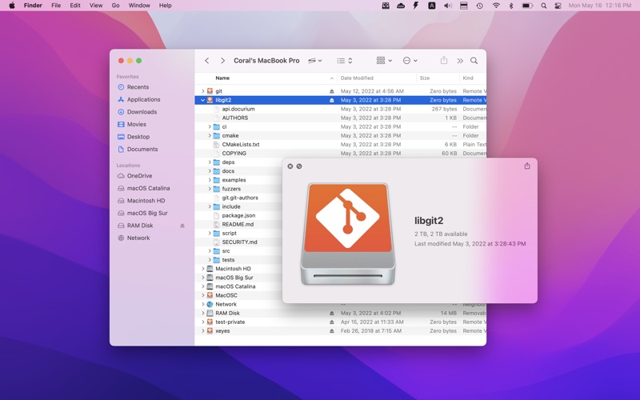Eject RAM Disk from the sidebar
The height and width of the screenshot is (400, 640).
tap(182, 226)
